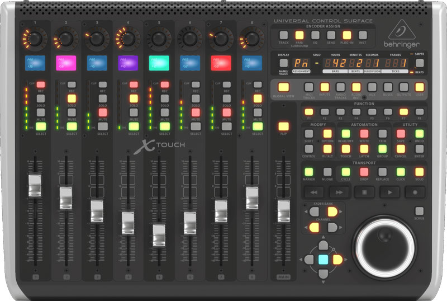Viewport: 447px width, 301px height.
Task: Click the Channel right button
Action: (332, 228)
